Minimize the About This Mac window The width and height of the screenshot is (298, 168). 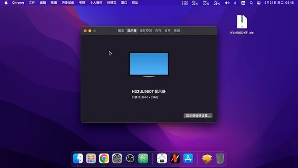[90, 31]
